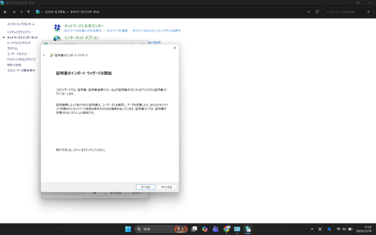Click the Explorer up-arrow navigation button
This screenshot has width=376, height=235.
click(29, 12)
